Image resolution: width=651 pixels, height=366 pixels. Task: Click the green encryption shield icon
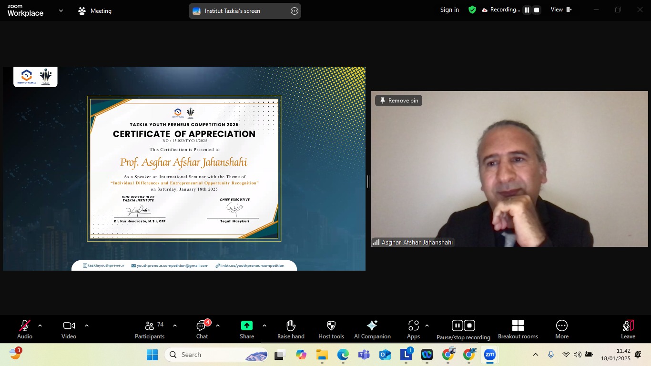472,10
